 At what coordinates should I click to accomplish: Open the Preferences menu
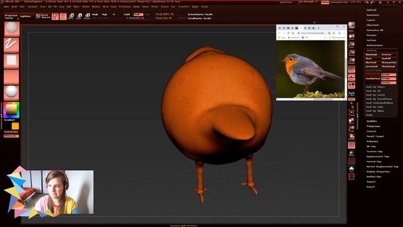(x=125, y=7)
